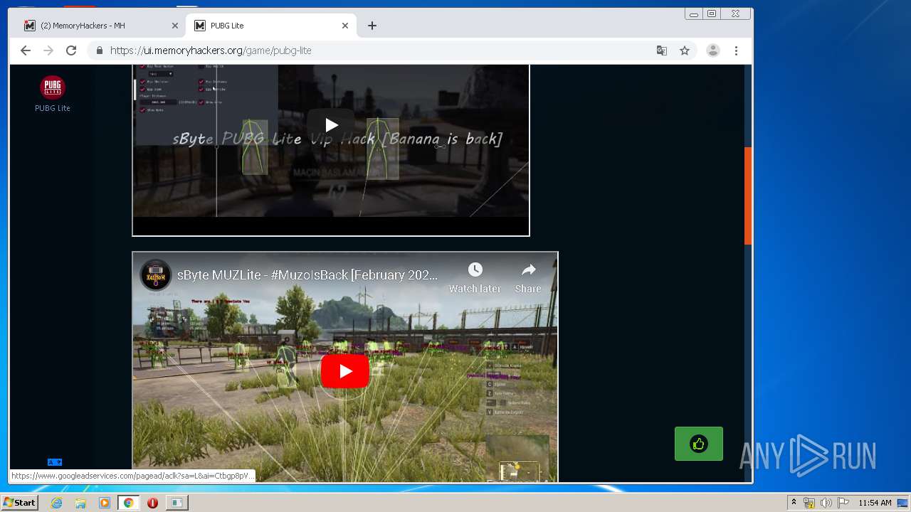Image resolution: width=911 pixels, height=512 pixels.
Task: Click the orange page scrollbar thumb
Action: [748, 196]
